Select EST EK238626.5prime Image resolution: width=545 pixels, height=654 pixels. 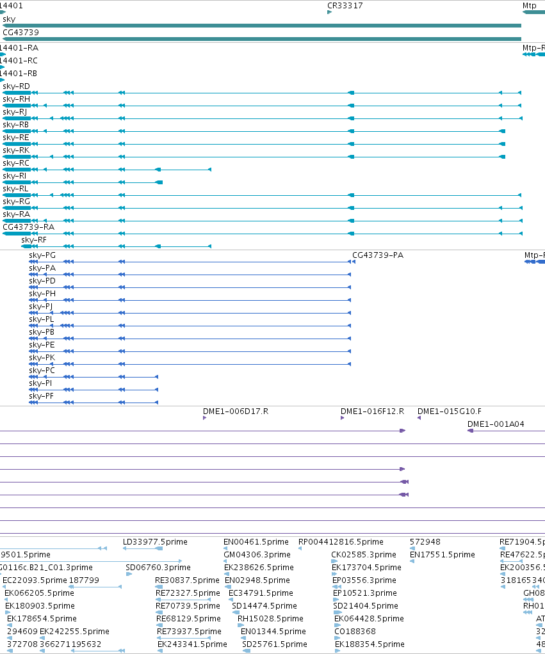click(259, 568)
